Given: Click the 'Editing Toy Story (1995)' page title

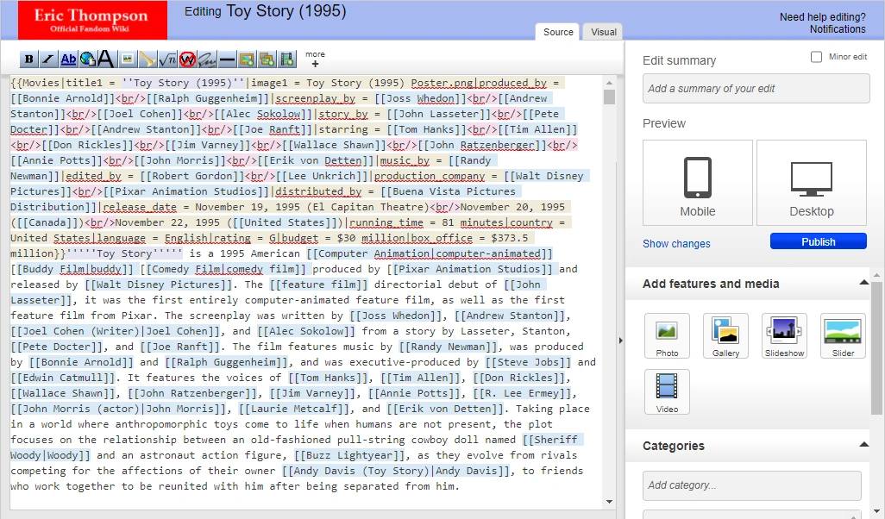Looking at the screenshot, I should coord(266,11).
